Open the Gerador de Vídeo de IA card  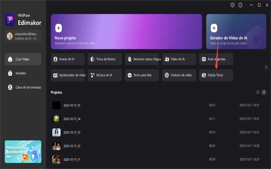point(236,31)
